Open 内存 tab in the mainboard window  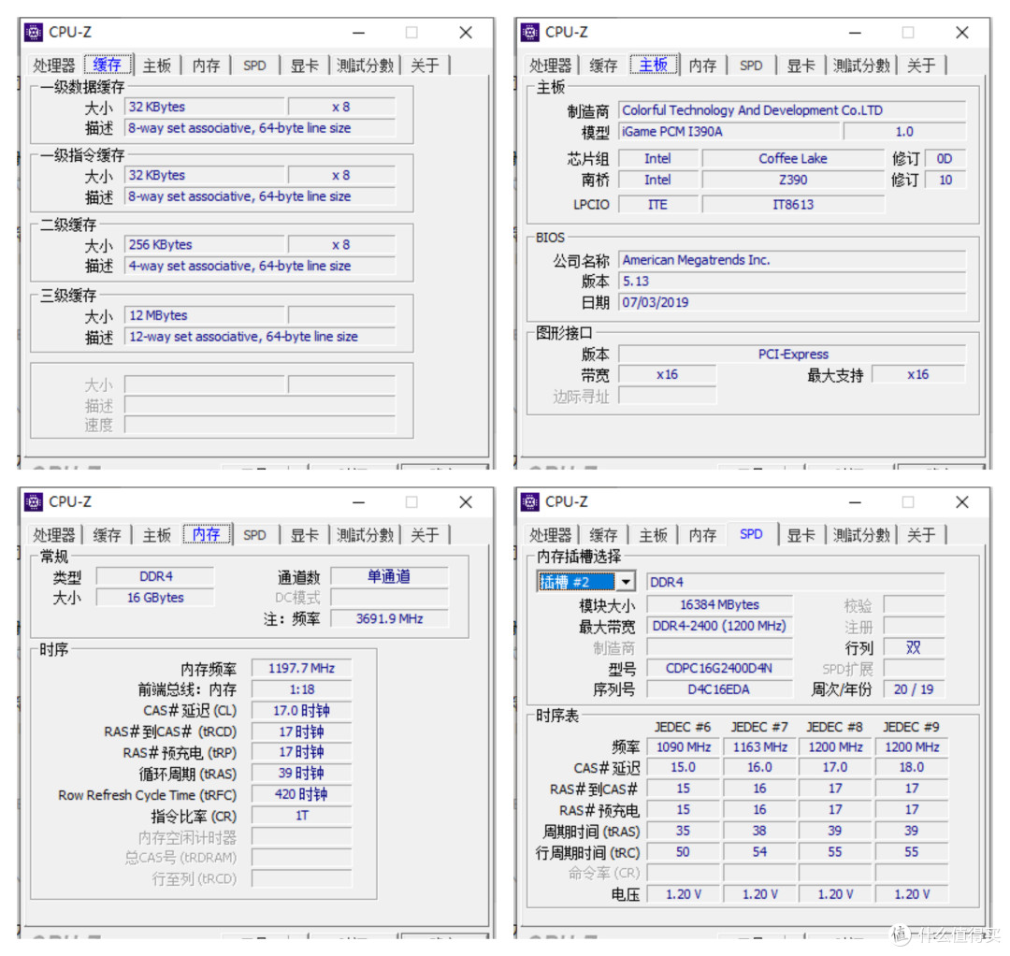pos(702,65)
